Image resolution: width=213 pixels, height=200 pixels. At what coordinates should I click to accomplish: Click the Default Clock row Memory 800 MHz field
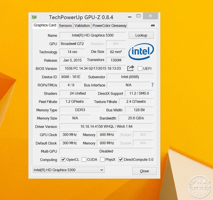(x=107, y=143)
